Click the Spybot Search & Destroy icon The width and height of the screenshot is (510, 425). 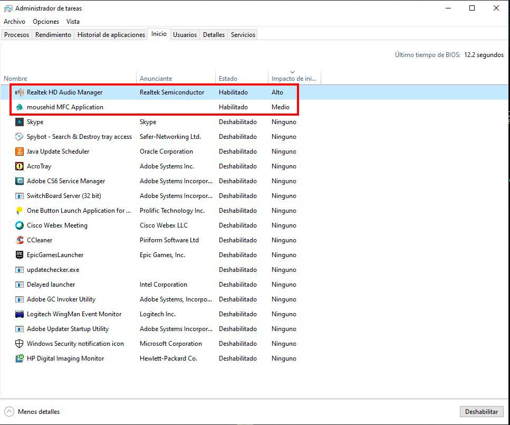click(x=20, y=137)
